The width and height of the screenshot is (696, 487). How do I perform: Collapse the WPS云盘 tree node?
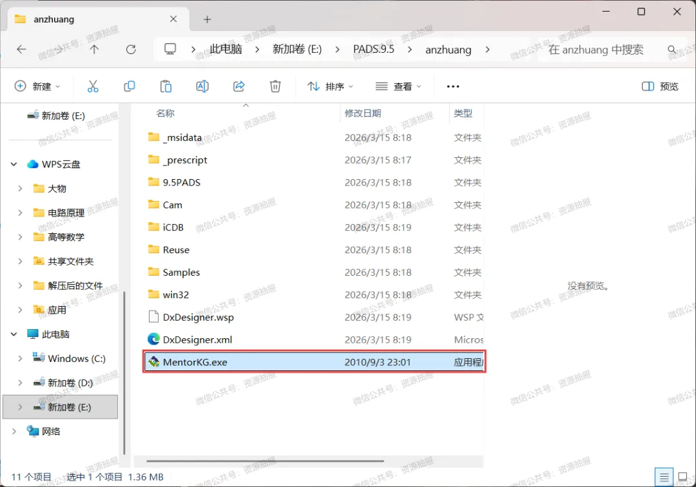14,164
